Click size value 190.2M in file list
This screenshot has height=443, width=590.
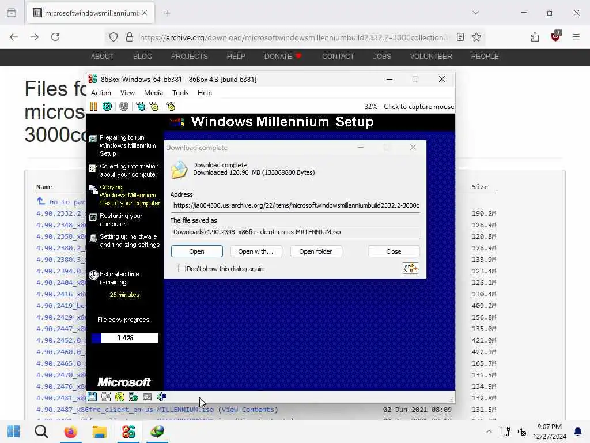click(484, 213)
